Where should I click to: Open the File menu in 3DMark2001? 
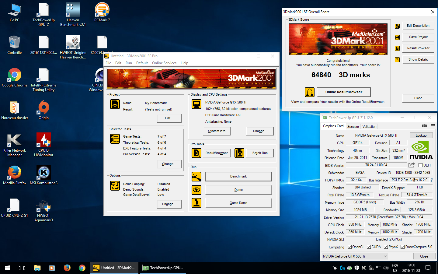pos(108,63)
